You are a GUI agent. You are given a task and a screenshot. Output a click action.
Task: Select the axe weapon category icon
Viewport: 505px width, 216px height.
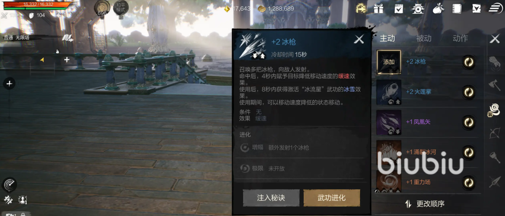coord(494,85)
